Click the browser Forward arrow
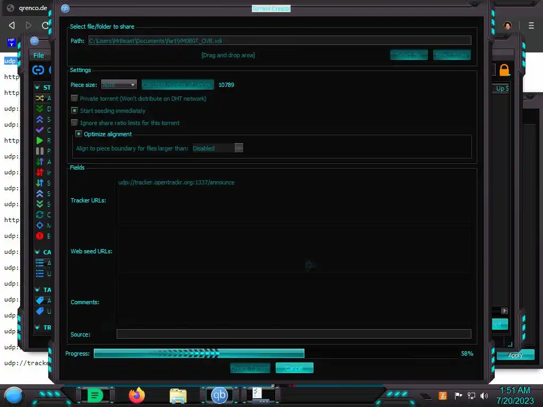The height and width of the screenshot is (407, 543). click(x=29, y=25)
